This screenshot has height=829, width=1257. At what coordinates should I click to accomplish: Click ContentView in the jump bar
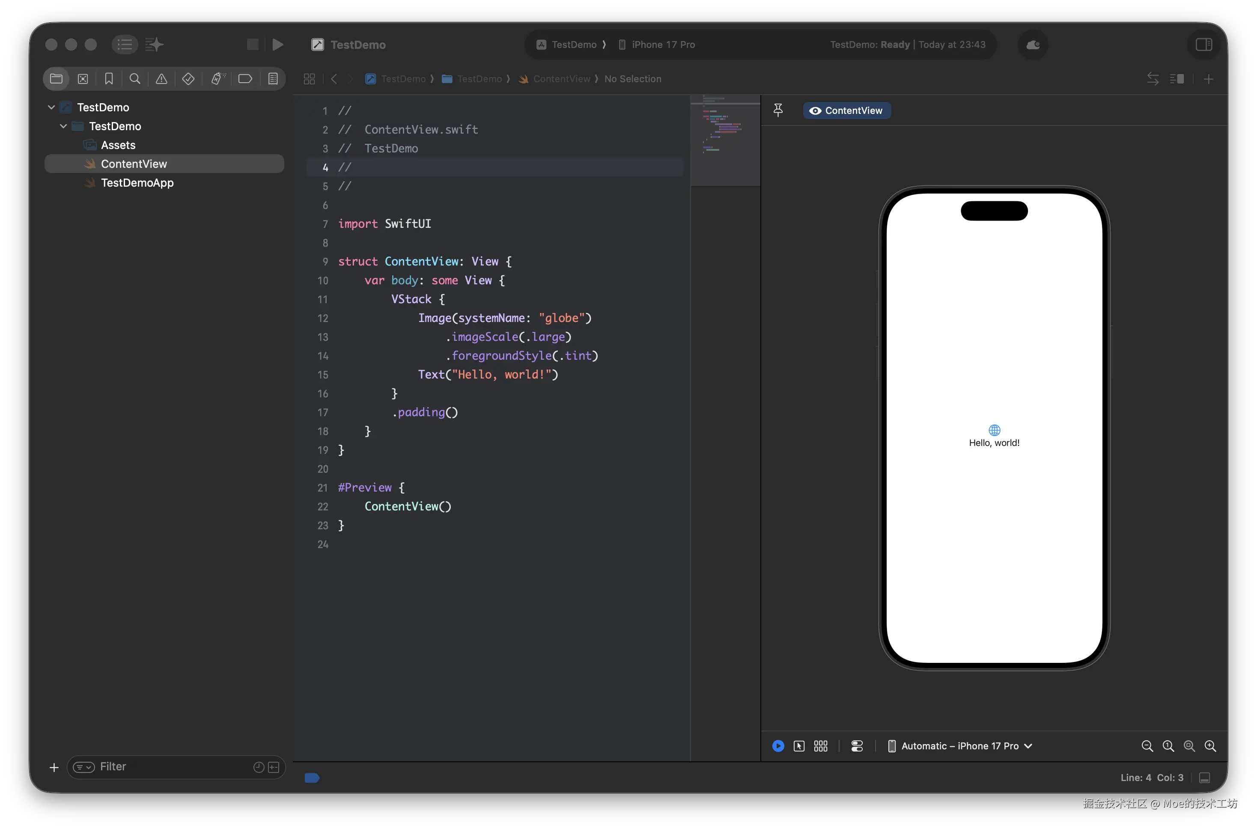point(561,79)
